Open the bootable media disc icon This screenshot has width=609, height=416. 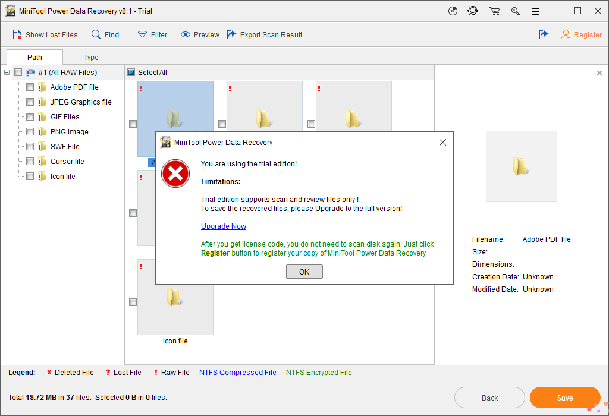453,11
